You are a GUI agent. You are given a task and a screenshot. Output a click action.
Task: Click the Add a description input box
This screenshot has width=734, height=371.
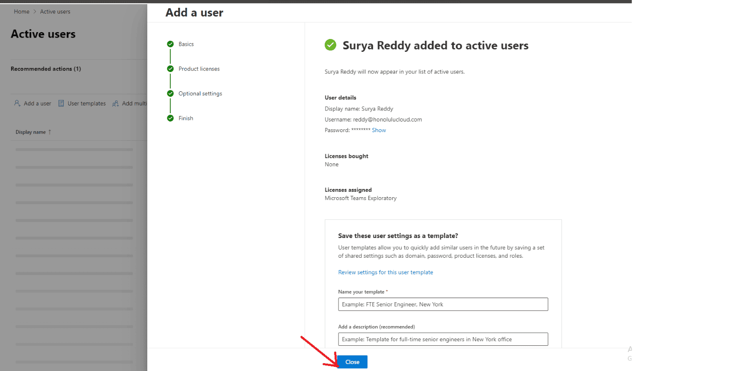tap(443, 339)
